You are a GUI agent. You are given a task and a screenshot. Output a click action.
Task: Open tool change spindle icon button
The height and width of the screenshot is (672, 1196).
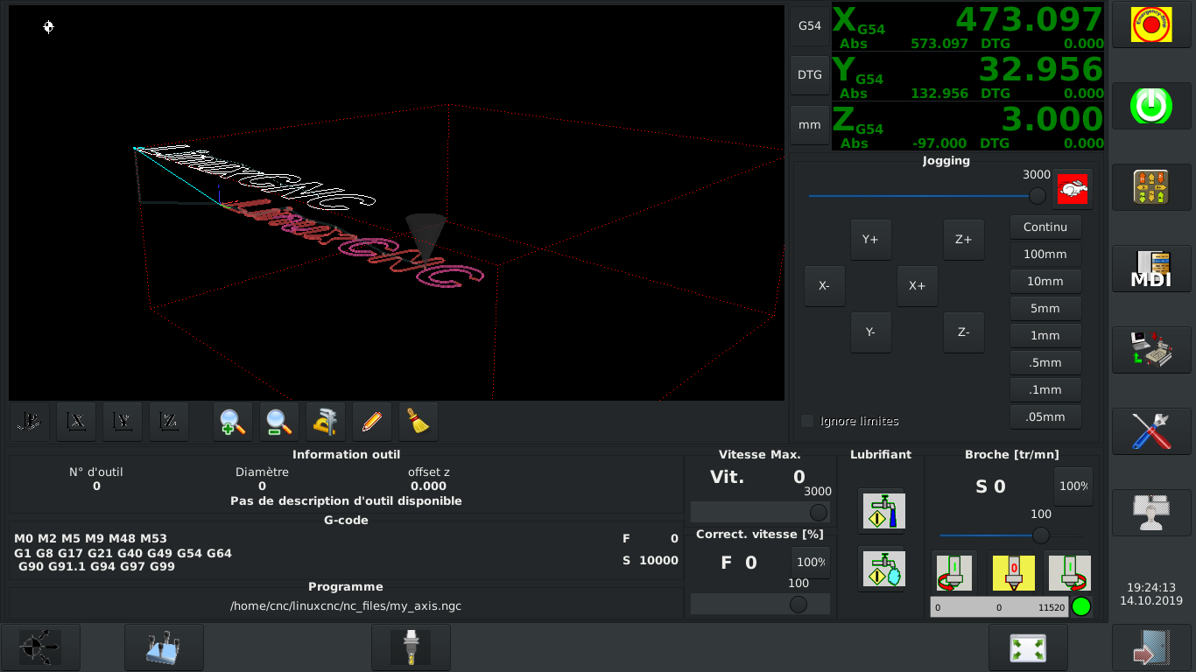coord(411,647)
